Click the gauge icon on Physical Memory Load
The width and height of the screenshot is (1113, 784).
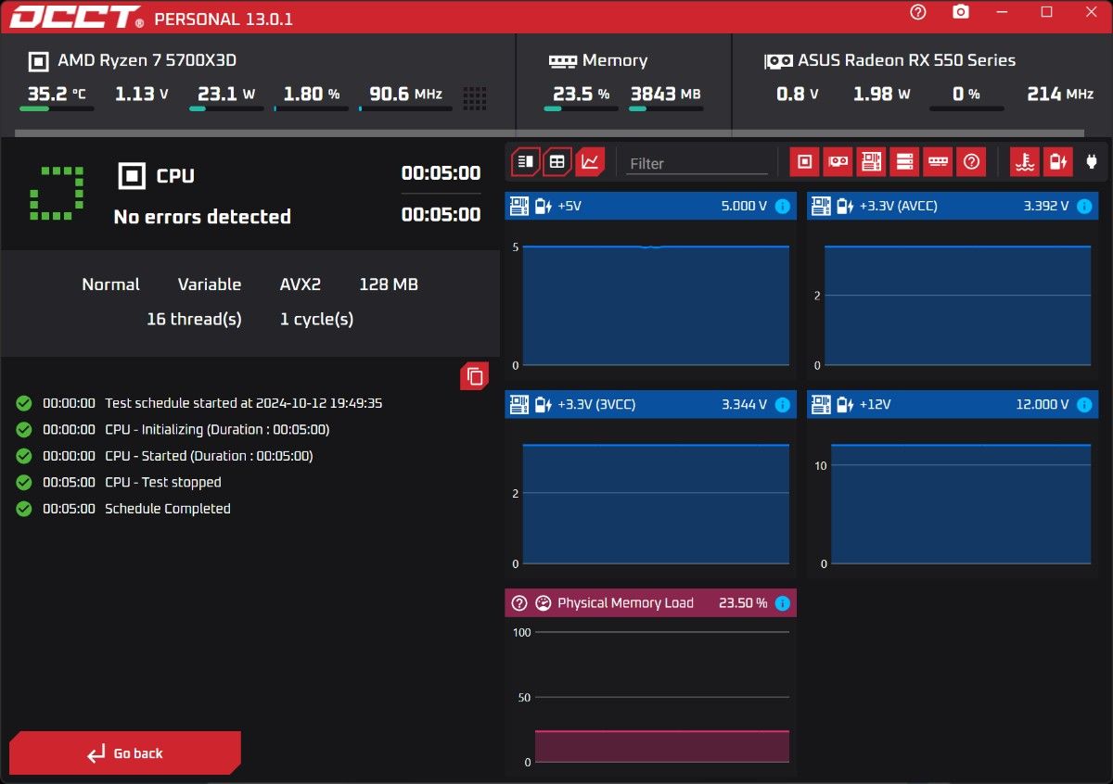[x=544, y=602]
